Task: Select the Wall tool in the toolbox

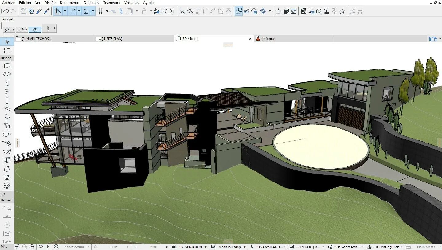Action: pos(7,65)
